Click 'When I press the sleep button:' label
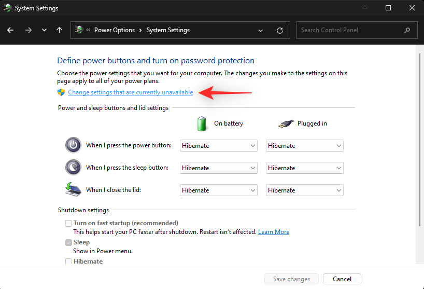This screenshot has width=424, height=289. click(x=127, y=168)
